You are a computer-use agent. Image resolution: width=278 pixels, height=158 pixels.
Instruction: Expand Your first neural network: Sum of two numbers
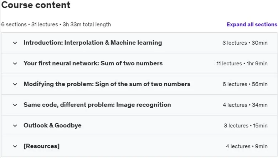point(93,63)
